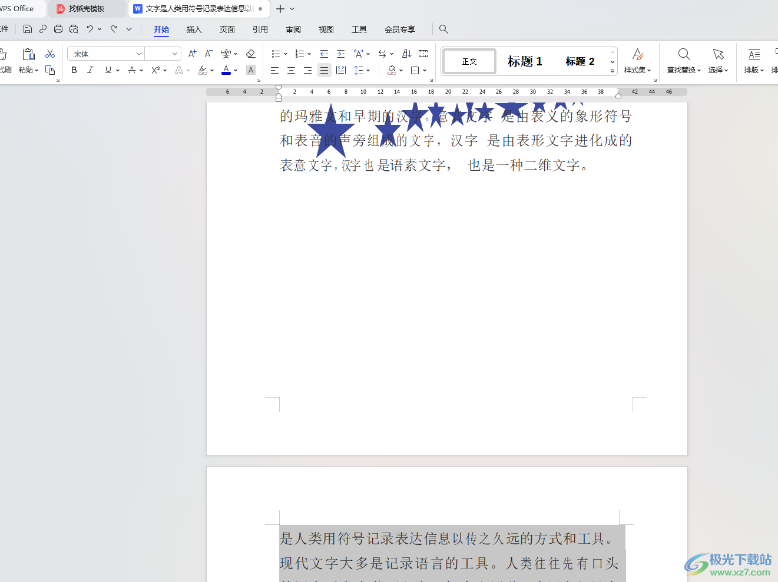This screenshot has height=582, width=778.
Task: Click the Distributed alignment icon
Action: (x=340, y=70)
